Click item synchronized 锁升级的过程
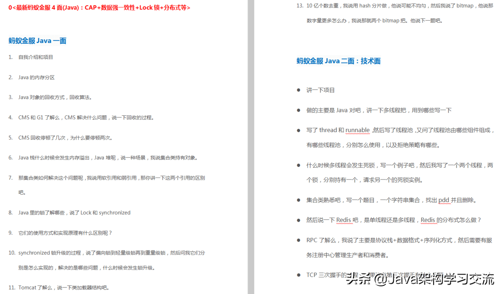This screenshot has width=503, height=294. click(112, 253)
